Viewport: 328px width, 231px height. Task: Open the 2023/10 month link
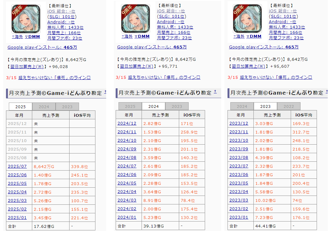point(239,140)
